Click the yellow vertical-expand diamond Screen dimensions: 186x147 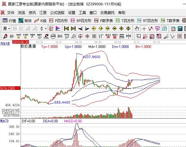[x=128, y=29]
